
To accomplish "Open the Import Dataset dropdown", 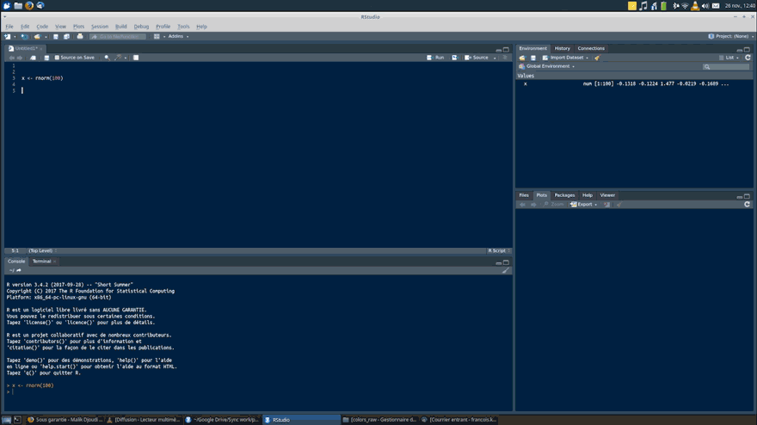I will (566, 58).
